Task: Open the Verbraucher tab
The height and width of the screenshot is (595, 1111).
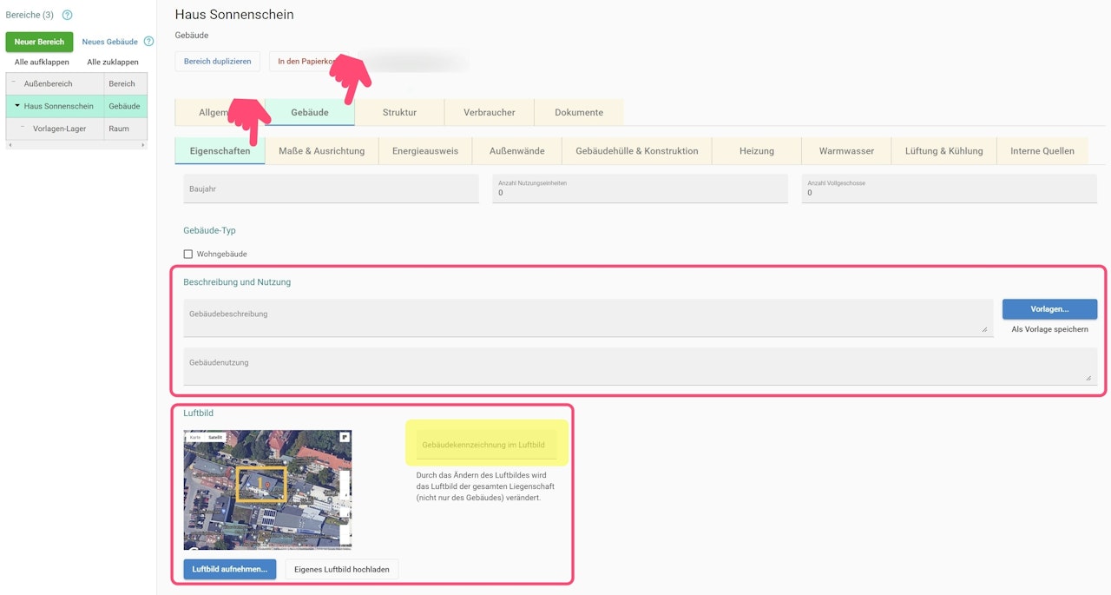Action: click(490, 113)
